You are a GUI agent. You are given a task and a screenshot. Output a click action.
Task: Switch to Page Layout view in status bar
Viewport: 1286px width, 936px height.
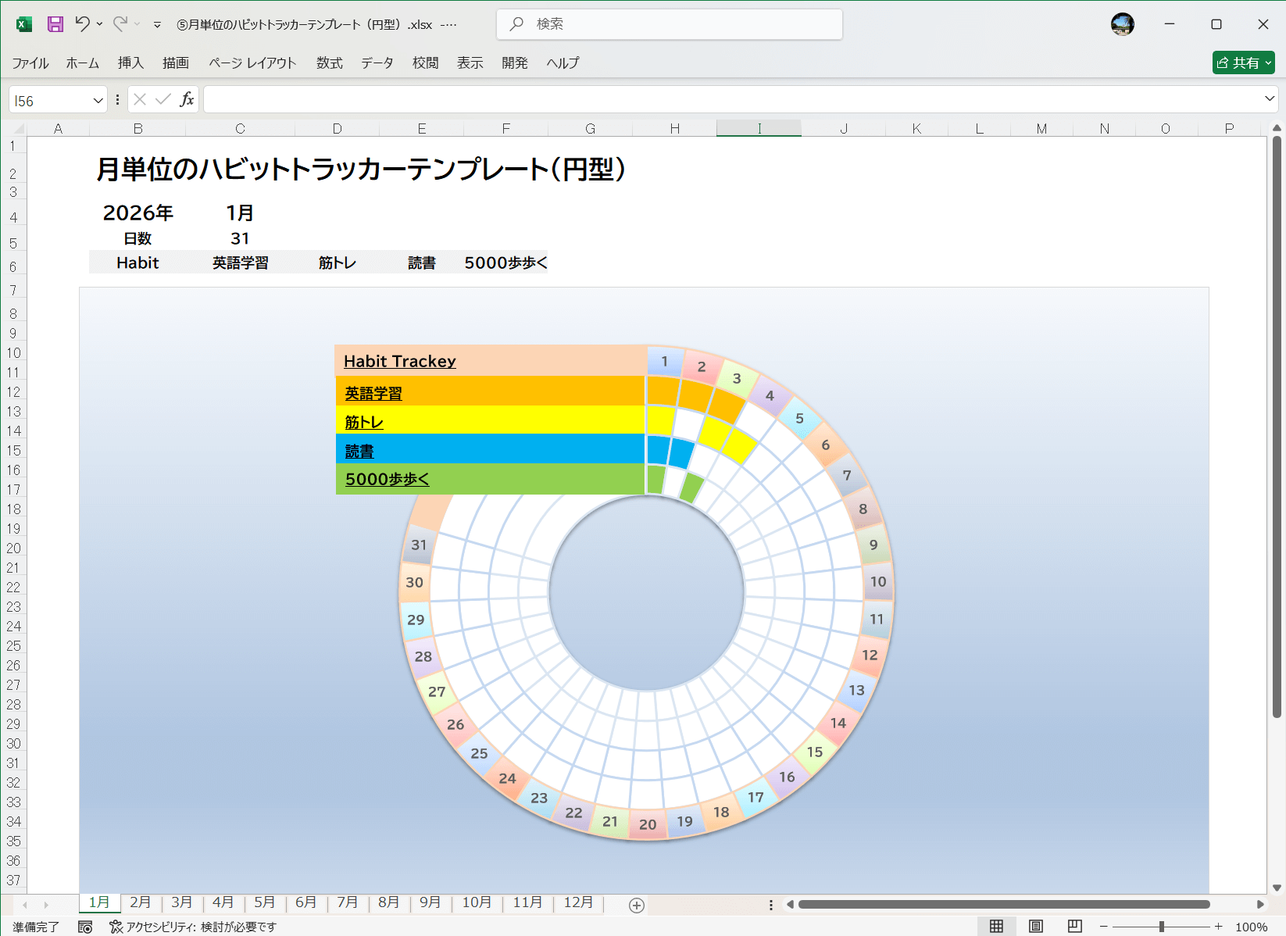point(1035,925)
